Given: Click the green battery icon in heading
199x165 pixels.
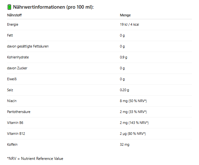Looking at the screenshot, I should click(x=9, y=7).
